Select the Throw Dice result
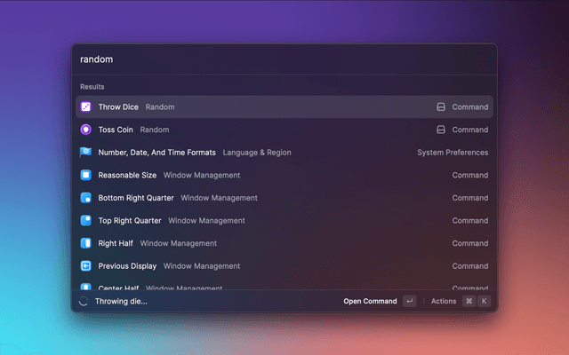The width and height of the screenshot is (569, 355). pyautogui.click(x=267, y=107)
